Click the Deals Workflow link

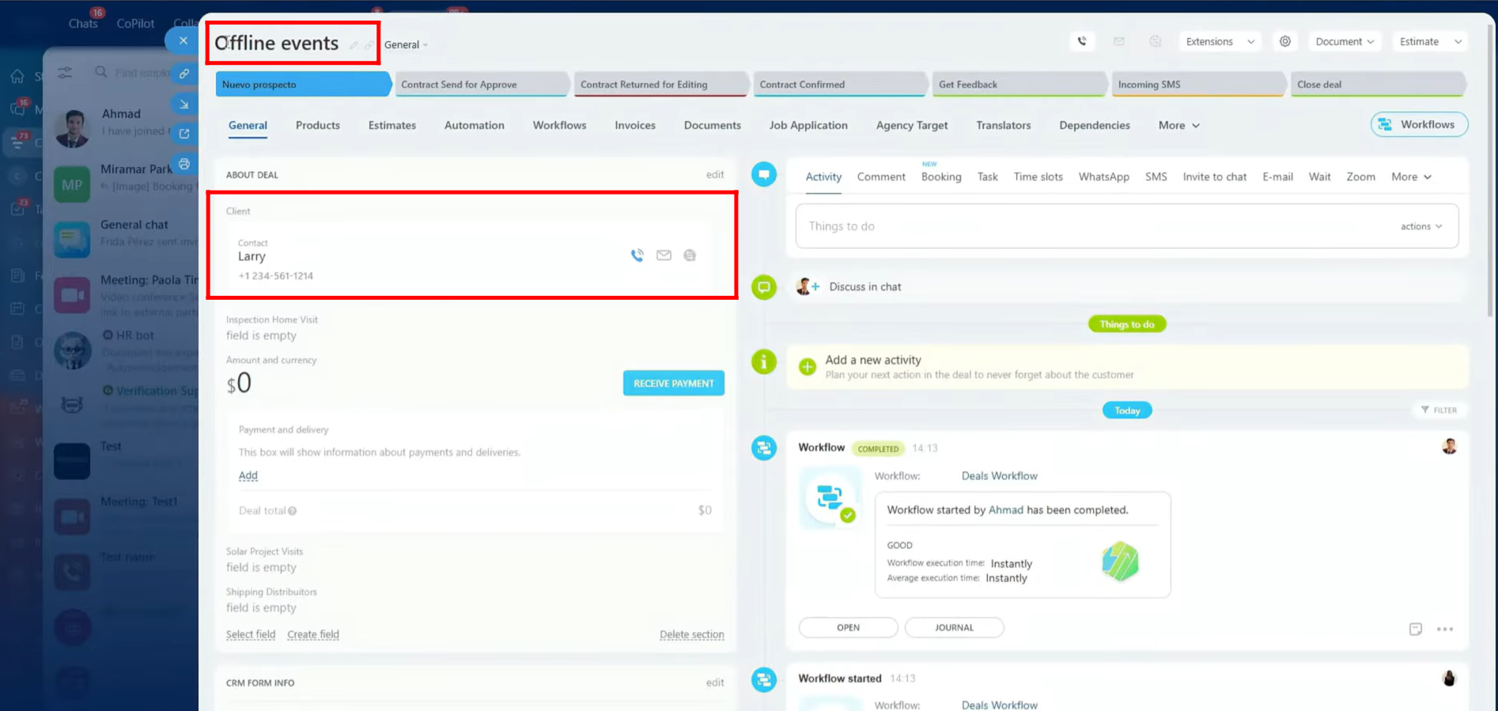point(999,476)
